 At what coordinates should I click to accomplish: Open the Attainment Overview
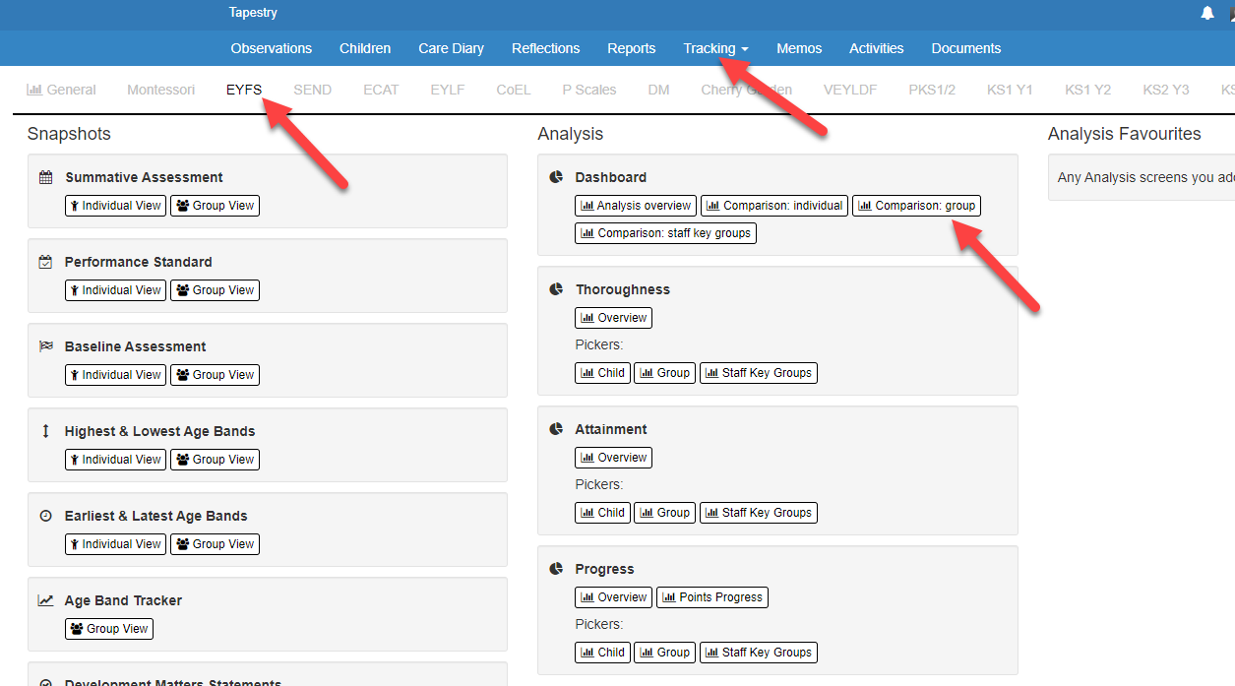(614, 458)
